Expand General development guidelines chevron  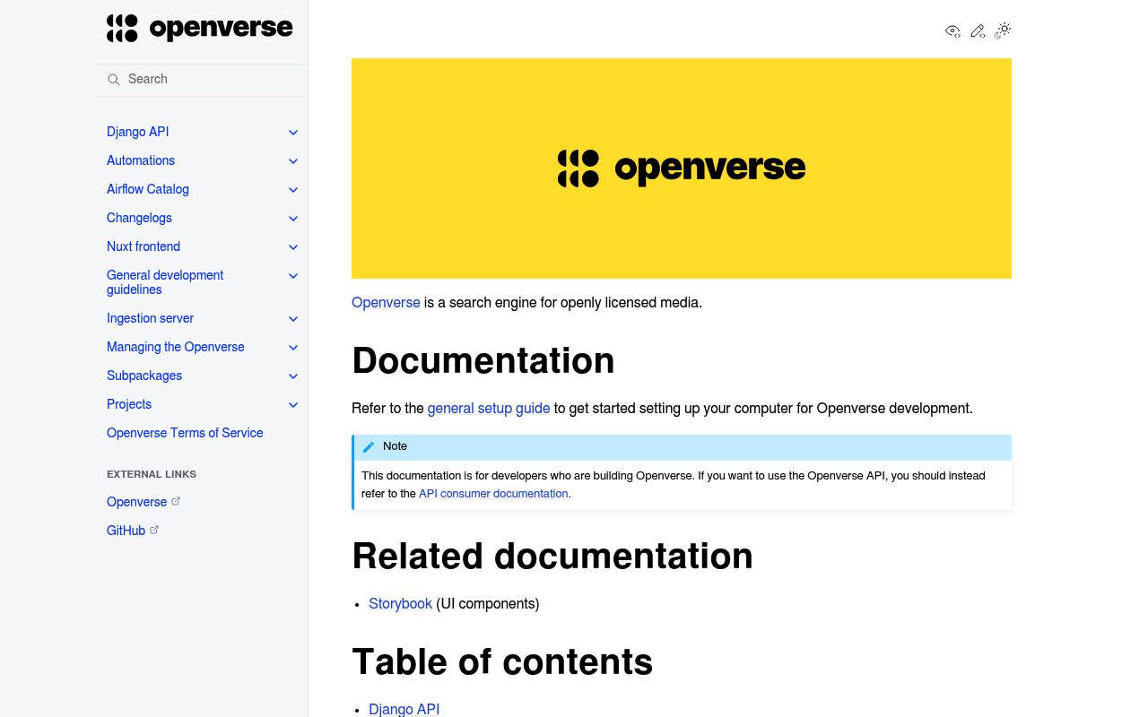pos(293,276)
